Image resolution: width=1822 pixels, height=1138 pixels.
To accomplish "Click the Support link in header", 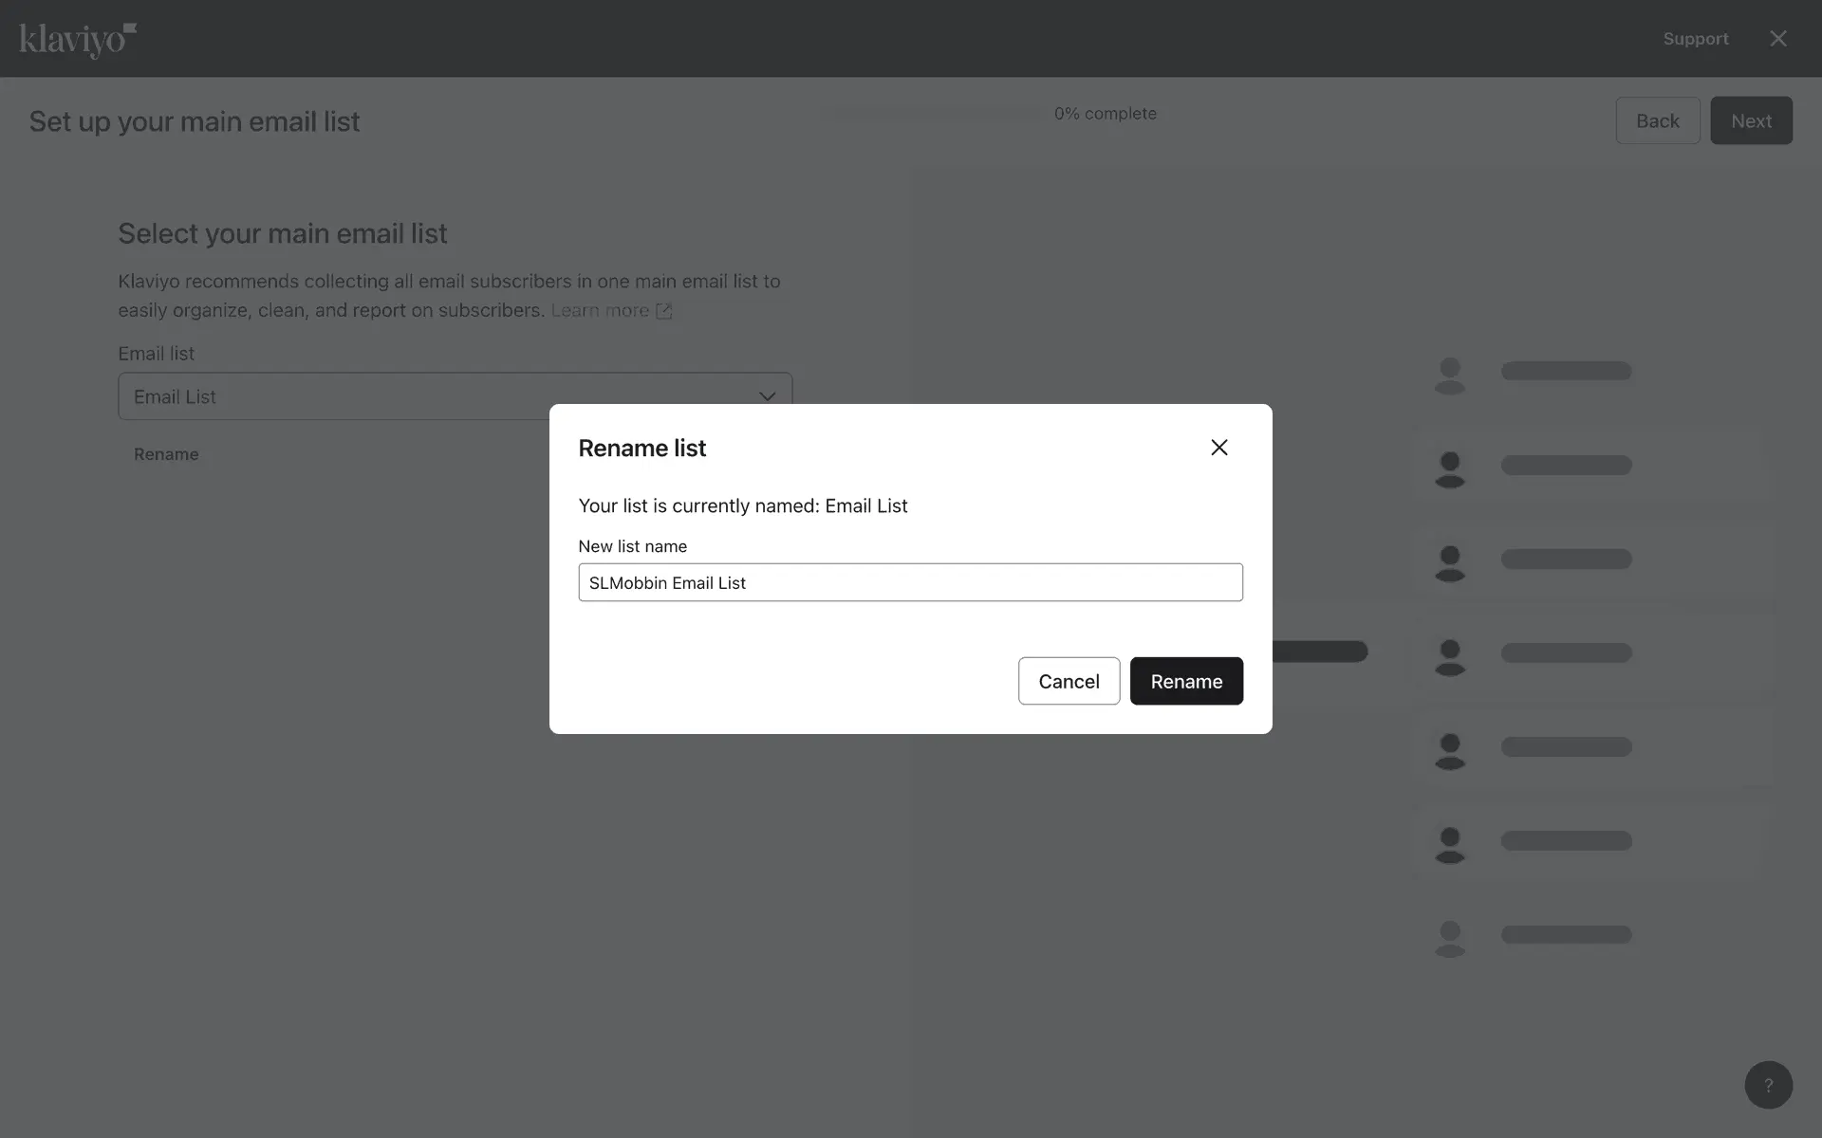I will (1695, 39).
